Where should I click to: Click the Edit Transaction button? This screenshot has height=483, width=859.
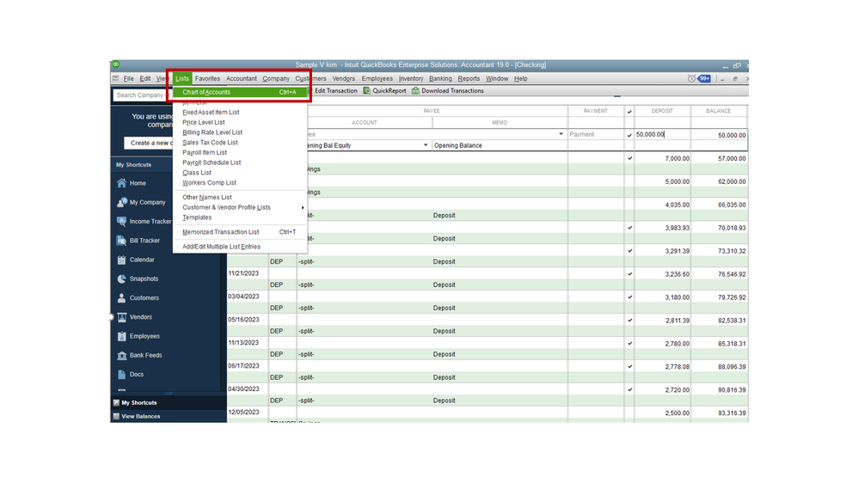pos(335,91)
